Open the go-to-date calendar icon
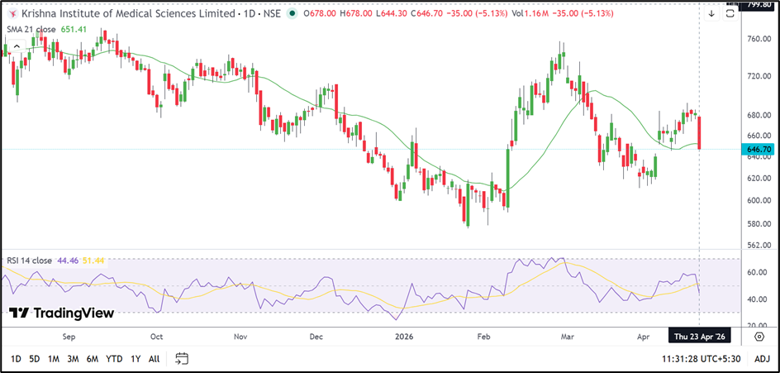 coord(182,359)
